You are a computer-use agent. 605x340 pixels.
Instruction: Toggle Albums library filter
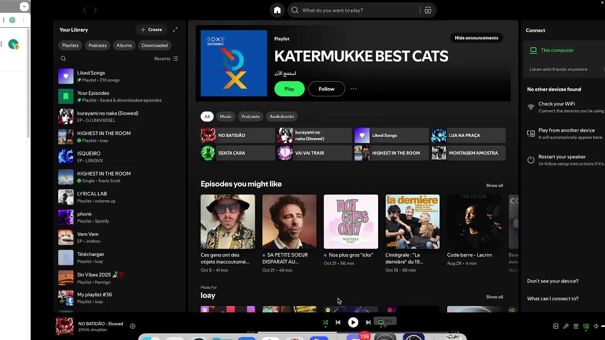coord(124,45)
